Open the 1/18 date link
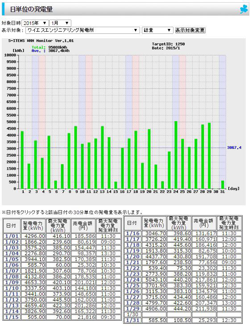 pyautogui.click(x=132, y=245)
